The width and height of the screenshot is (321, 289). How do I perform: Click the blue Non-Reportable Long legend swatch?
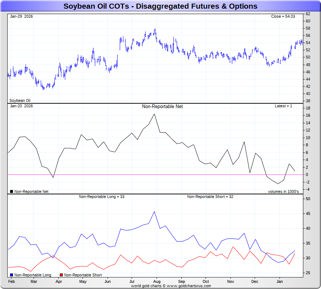[x=12, y=275]
